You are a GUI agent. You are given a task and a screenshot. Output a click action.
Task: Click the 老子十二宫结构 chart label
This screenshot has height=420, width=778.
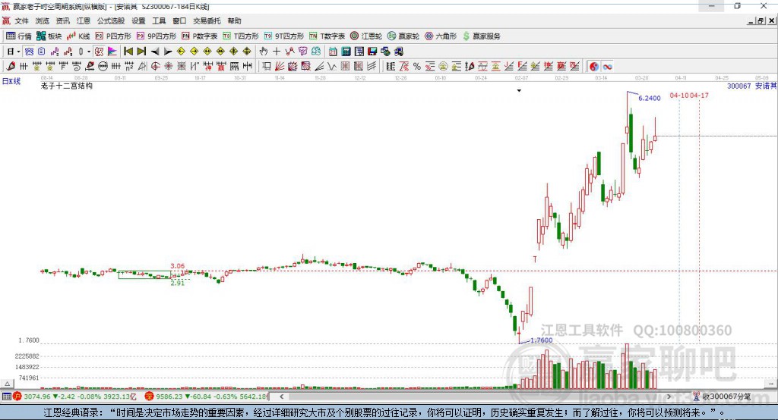(67, 86)
